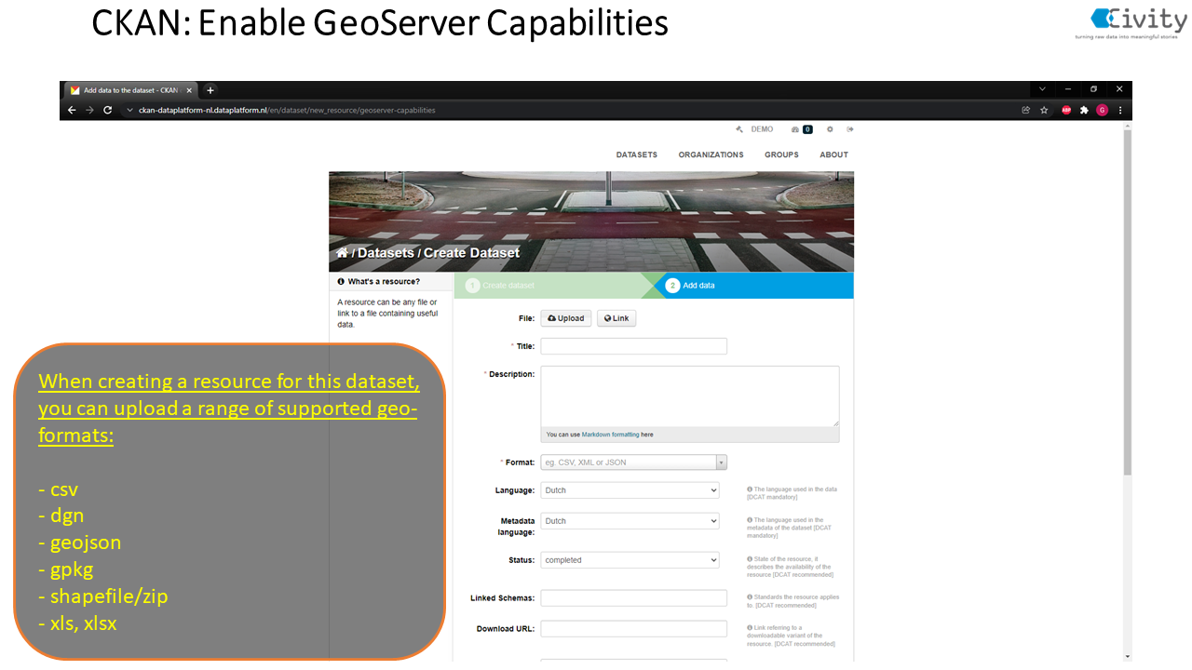Screen dimensions: 1192x670
Task: Click the info icon beside Language help text
Action: [750, 489]
